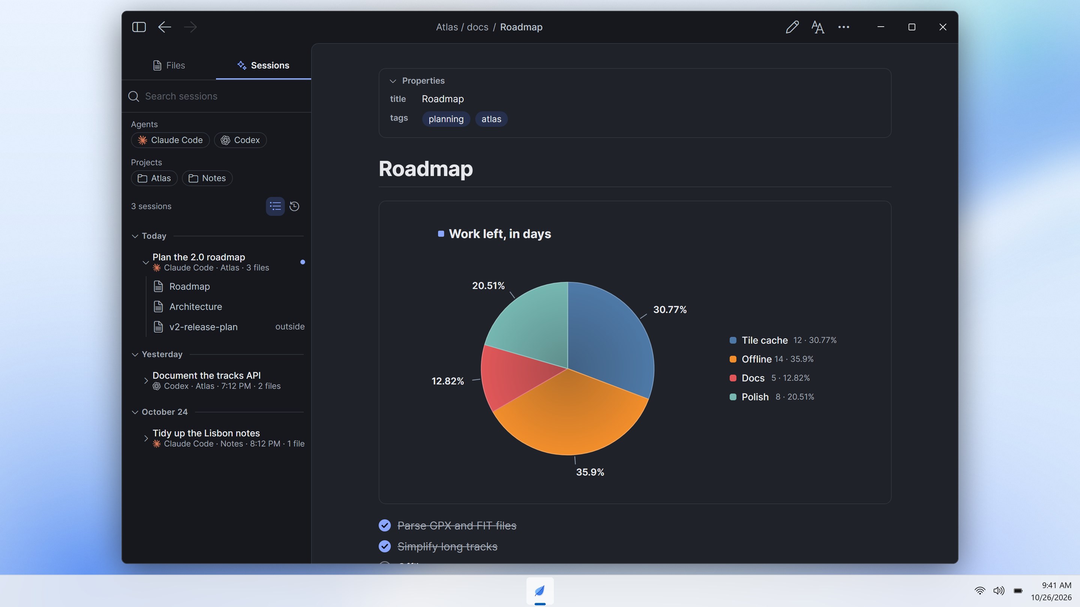Open edit mode with the pencil icon
This screenshot has height=607, width=1080.
[792, 27]
